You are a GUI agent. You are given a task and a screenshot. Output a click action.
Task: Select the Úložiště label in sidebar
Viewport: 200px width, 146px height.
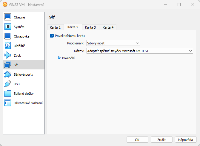[19, 46]
